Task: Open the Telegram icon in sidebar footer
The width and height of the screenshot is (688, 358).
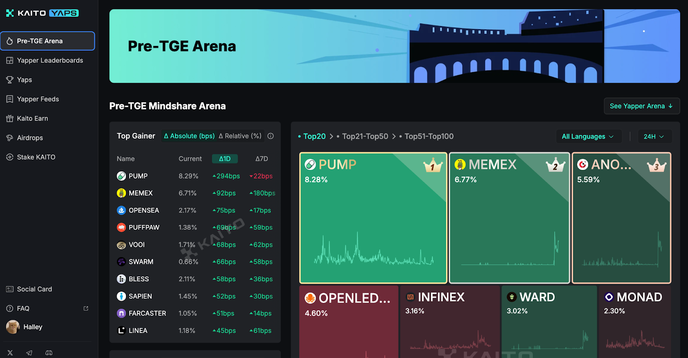Action: tap(29, 353)
